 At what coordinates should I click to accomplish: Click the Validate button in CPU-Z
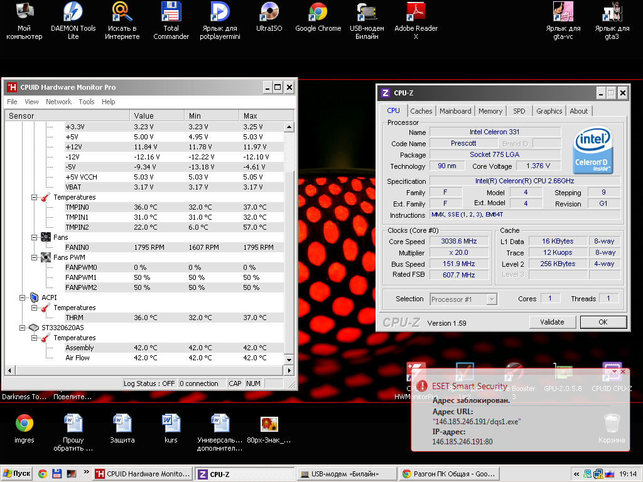[552, 322]
